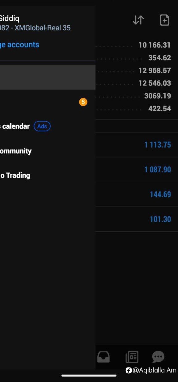Viewport: 178px width, 382px height.
Task: Tap the 10 166.31 balance row
Action: [137, 45]
